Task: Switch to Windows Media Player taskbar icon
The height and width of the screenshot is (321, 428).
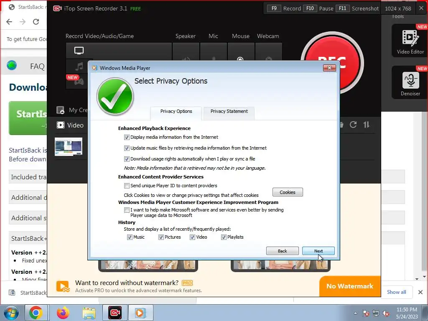Action: (140, 313)
